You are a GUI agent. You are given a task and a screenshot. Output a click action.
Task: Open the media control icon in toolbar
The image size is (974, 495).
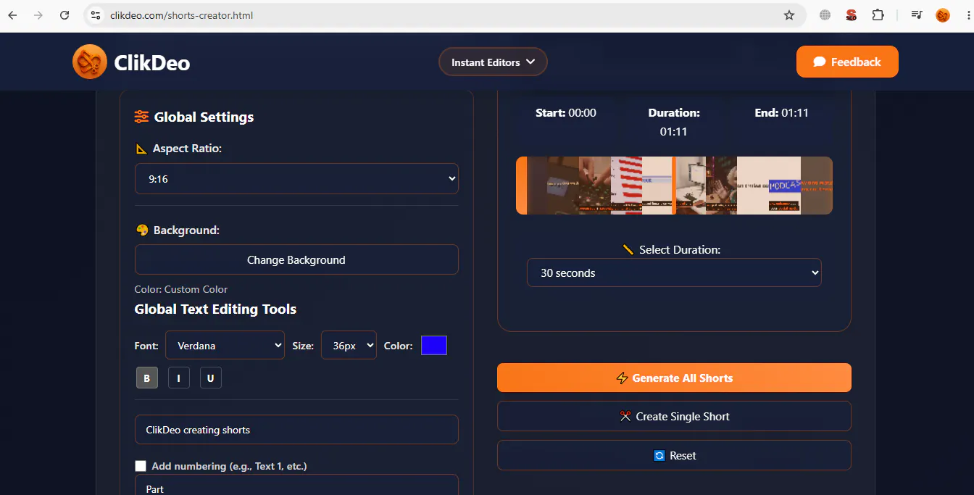(x=917, y=15)
